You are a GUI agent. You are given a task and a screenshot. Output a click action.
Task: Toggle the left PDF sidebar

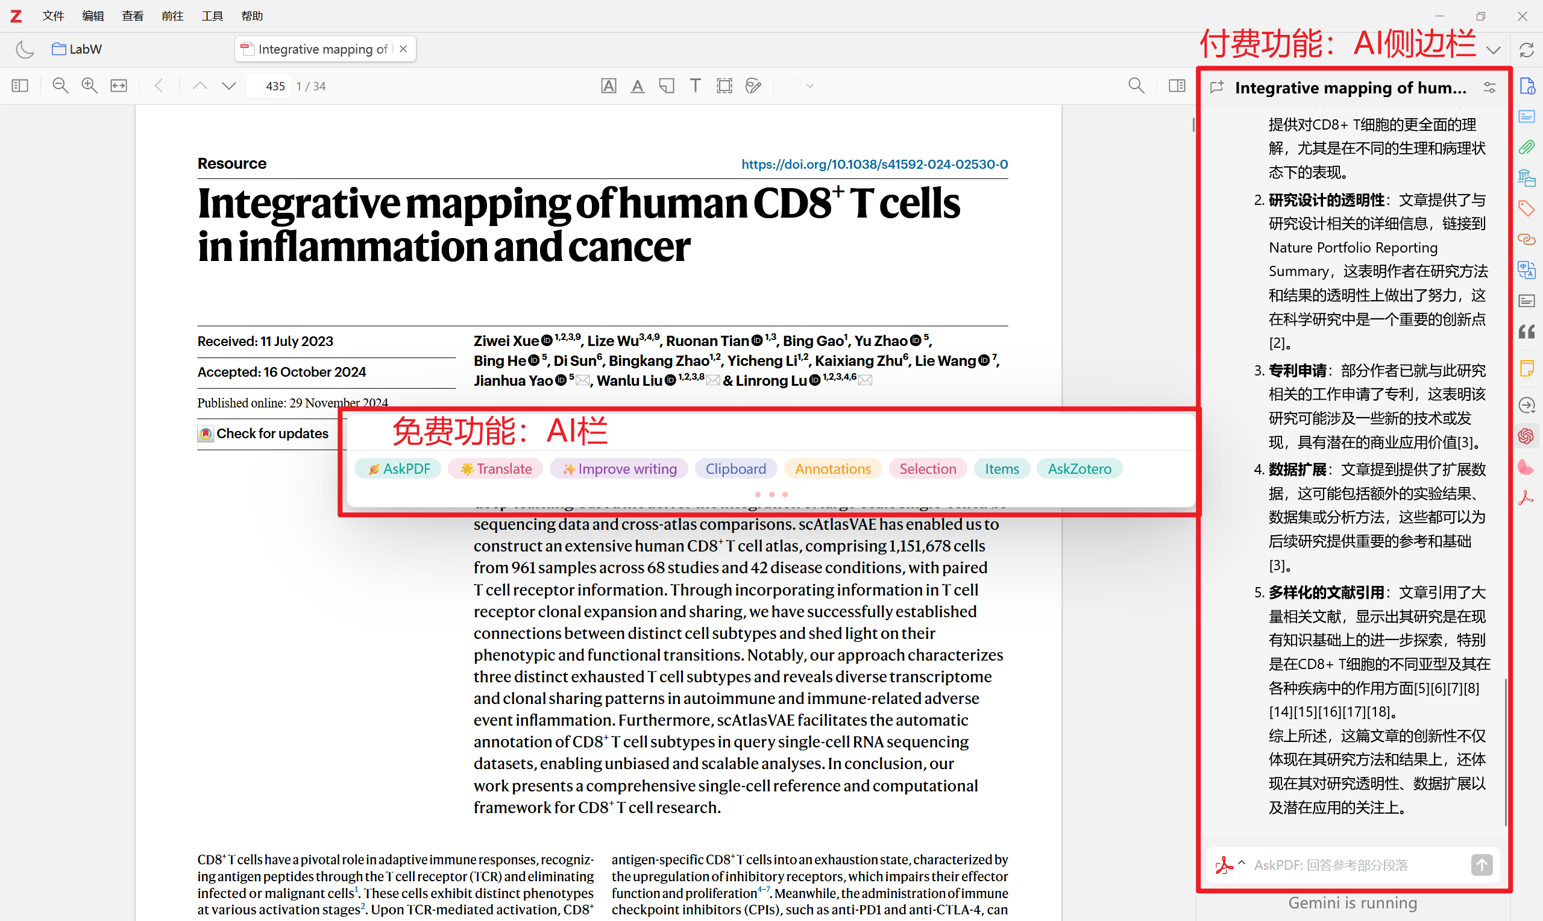[20, 86]
